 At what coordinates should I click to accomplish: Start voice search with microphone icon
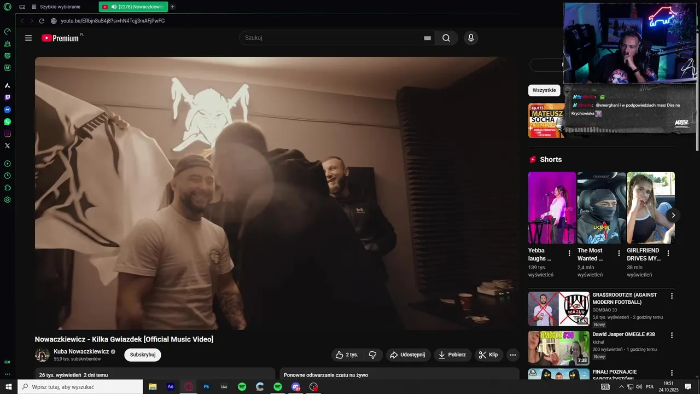(471, 38)
